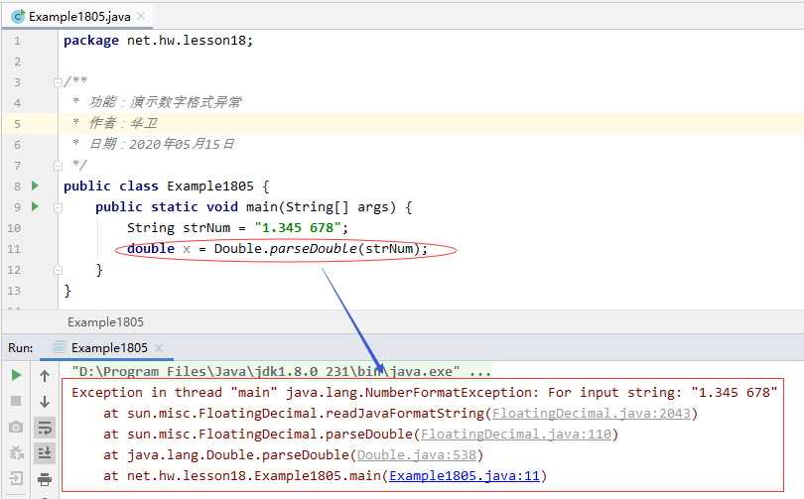The image size is (804, 499).
Task: Close the Example1805 run tab
Action: (159, 348)
